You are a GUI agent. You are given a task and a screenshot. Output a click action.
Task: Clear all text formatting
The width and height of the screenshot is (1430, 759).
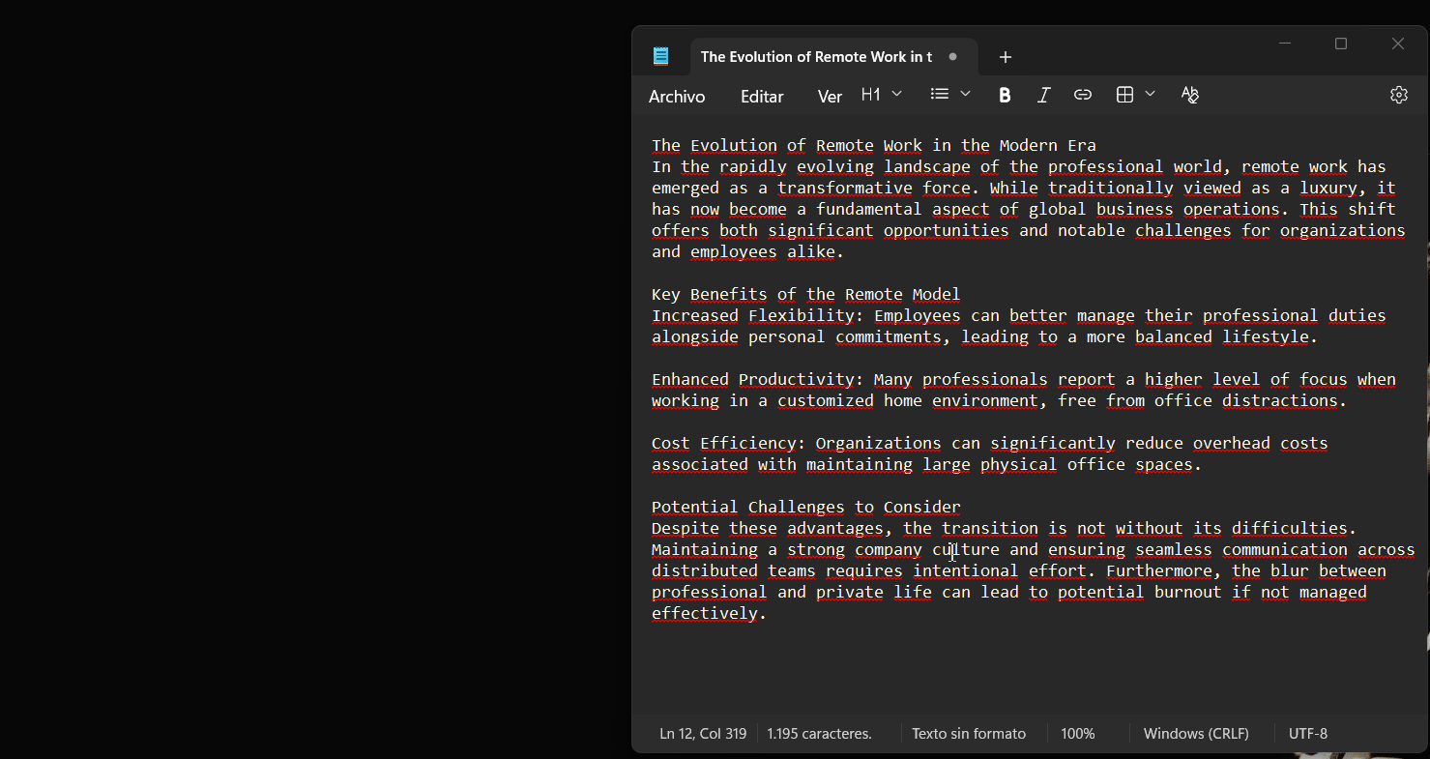pyautogui.click(x=1189, y=94)
